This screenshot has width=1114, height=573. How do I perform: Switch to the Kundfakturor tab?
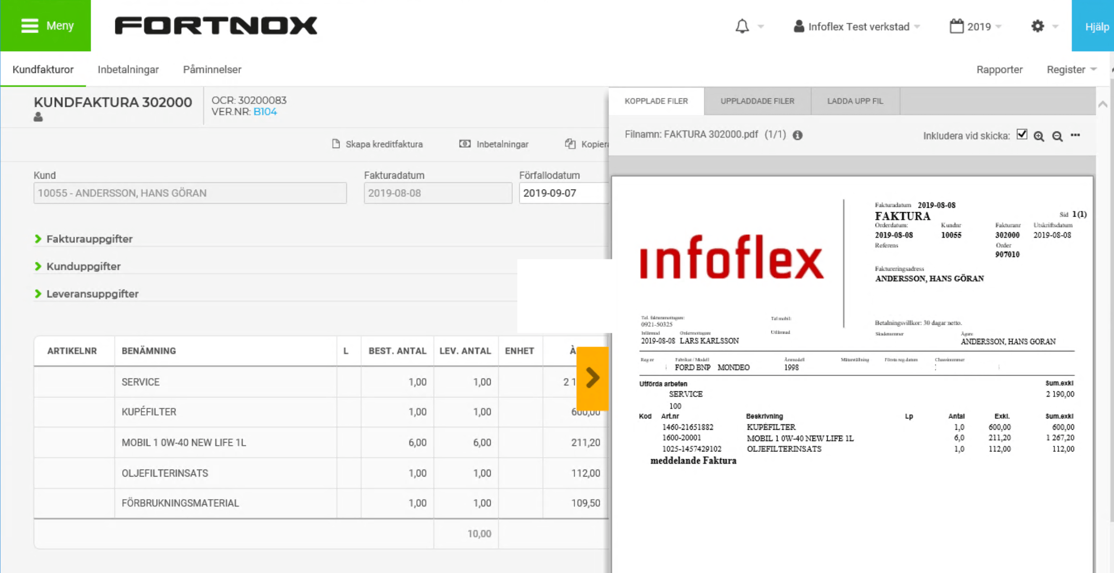coord(43,69)
